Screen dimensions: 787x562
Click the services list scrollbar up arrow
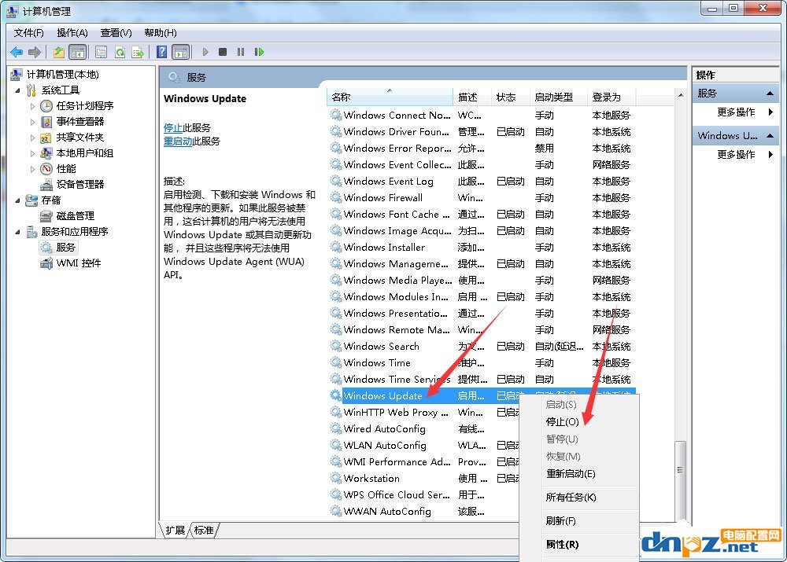pos(681,95)
